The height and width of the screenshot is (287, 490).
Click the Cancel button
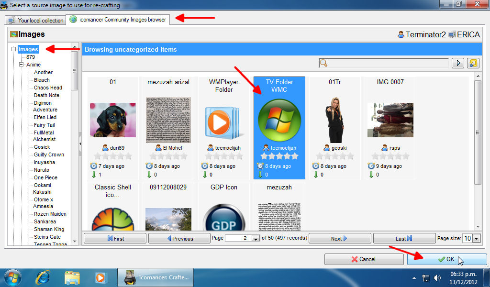pos(364,259)
